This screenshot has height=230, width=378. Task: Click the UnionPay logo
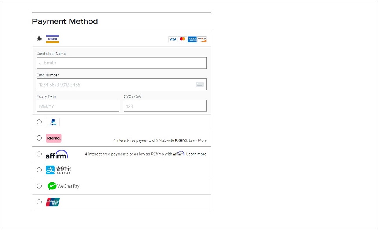point(53,202)
